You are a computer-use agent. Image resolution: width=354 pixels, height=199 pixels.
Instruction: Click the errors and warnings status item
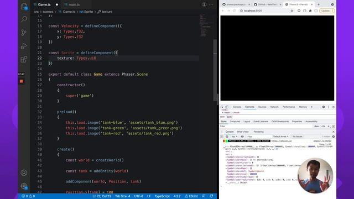pos(28,196)
